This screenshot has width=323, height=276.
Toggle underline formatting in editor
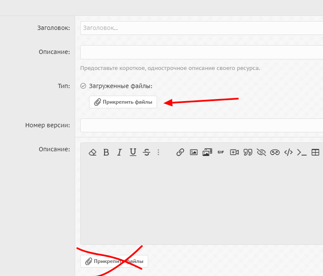[x=133, y=152]
